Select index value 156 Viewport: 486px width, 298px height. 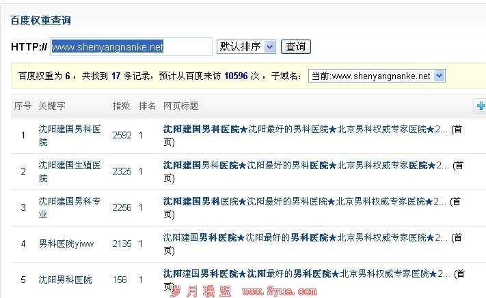(120, 280)
